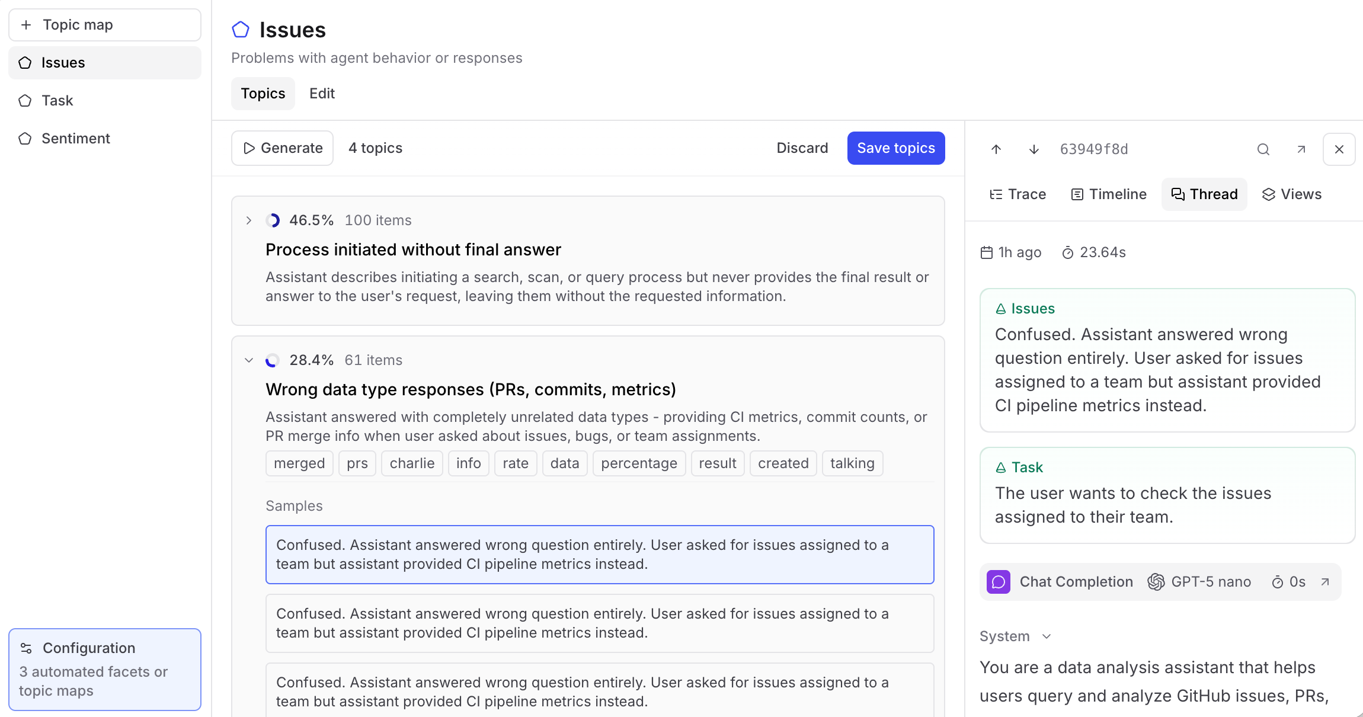The height and width of the screenshot is (717, 1363).
Task: Select the Sentiment topic map in sidebar
Action: point(75,139)
